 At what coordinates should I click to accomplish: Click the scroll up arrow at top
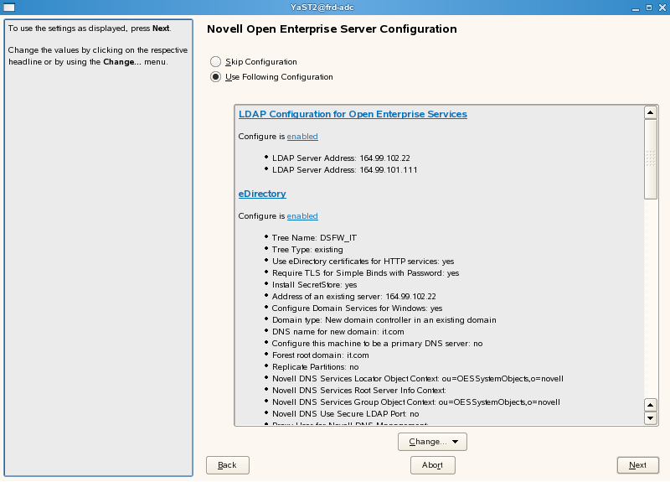[650, 112]
